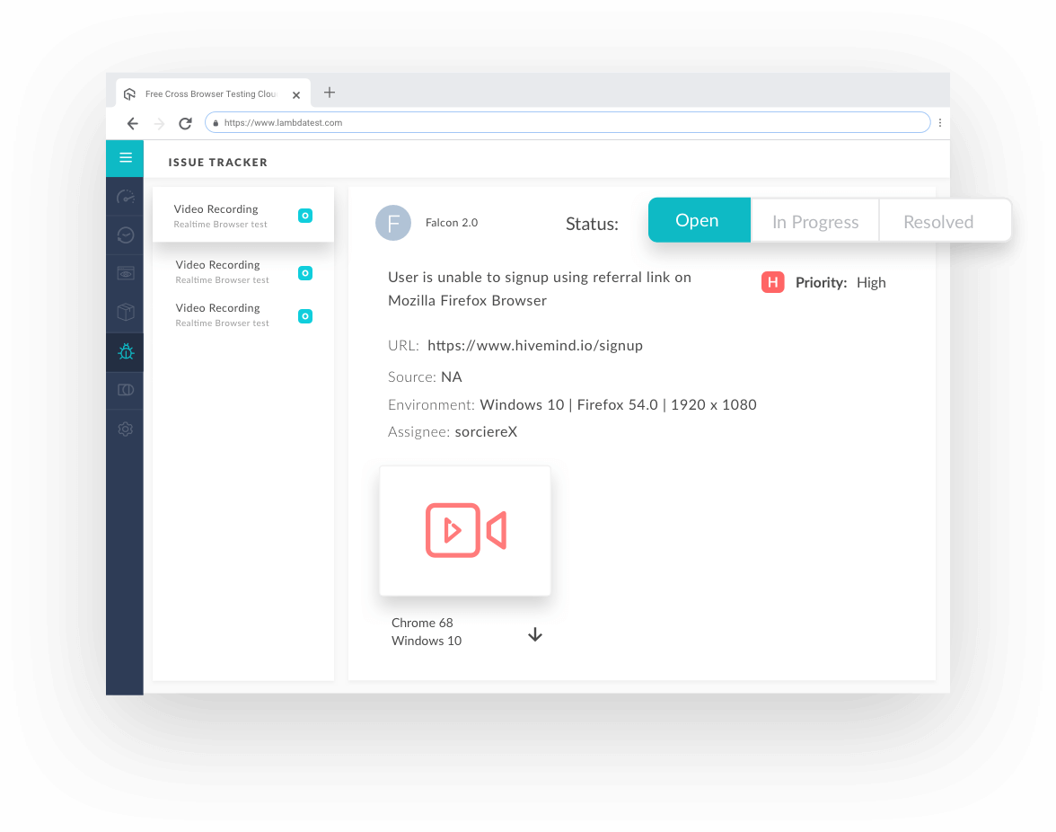
Task: Click the real-time testing clock icon
Action: coord(125,235)
